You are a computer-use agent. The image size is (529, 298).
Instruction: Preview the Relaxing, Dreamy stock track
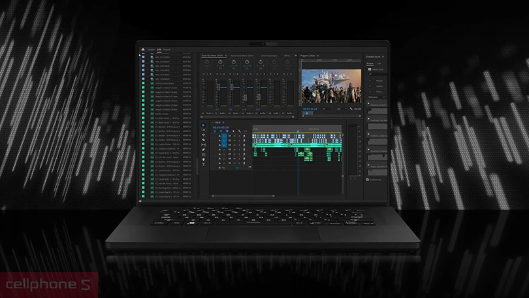[368, 103]
